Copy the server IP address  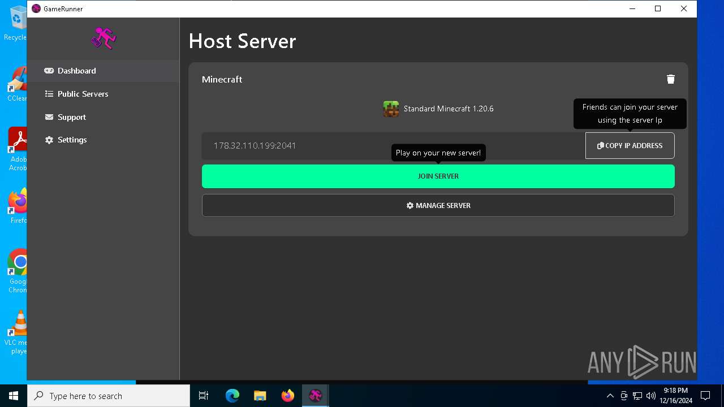click(630, 145)
